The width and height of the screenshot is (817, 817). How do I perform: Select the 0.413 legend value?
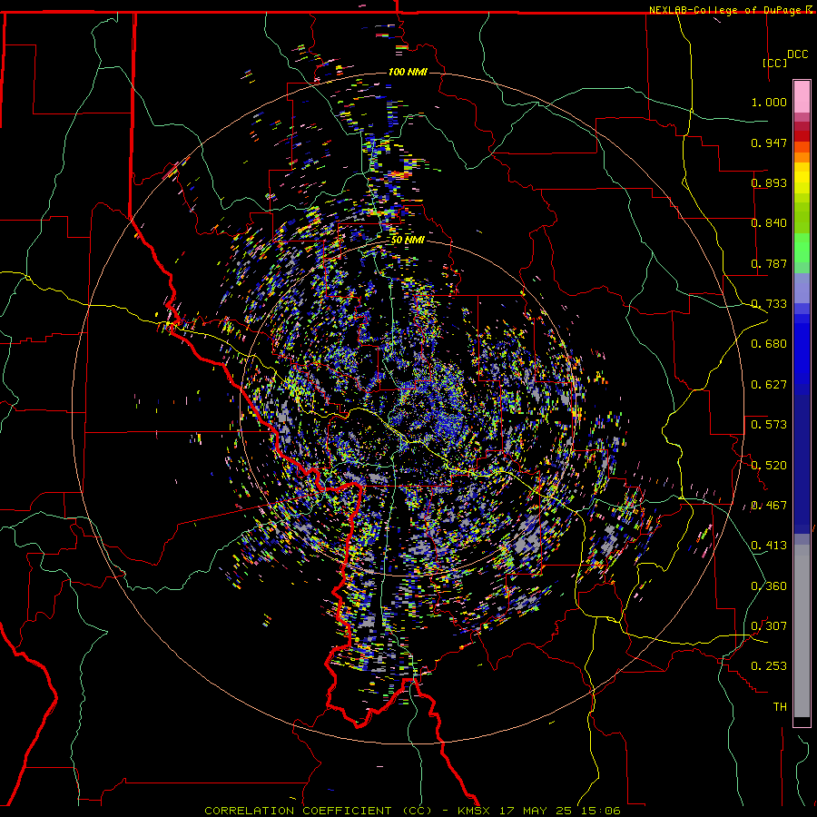pos(769,546)
